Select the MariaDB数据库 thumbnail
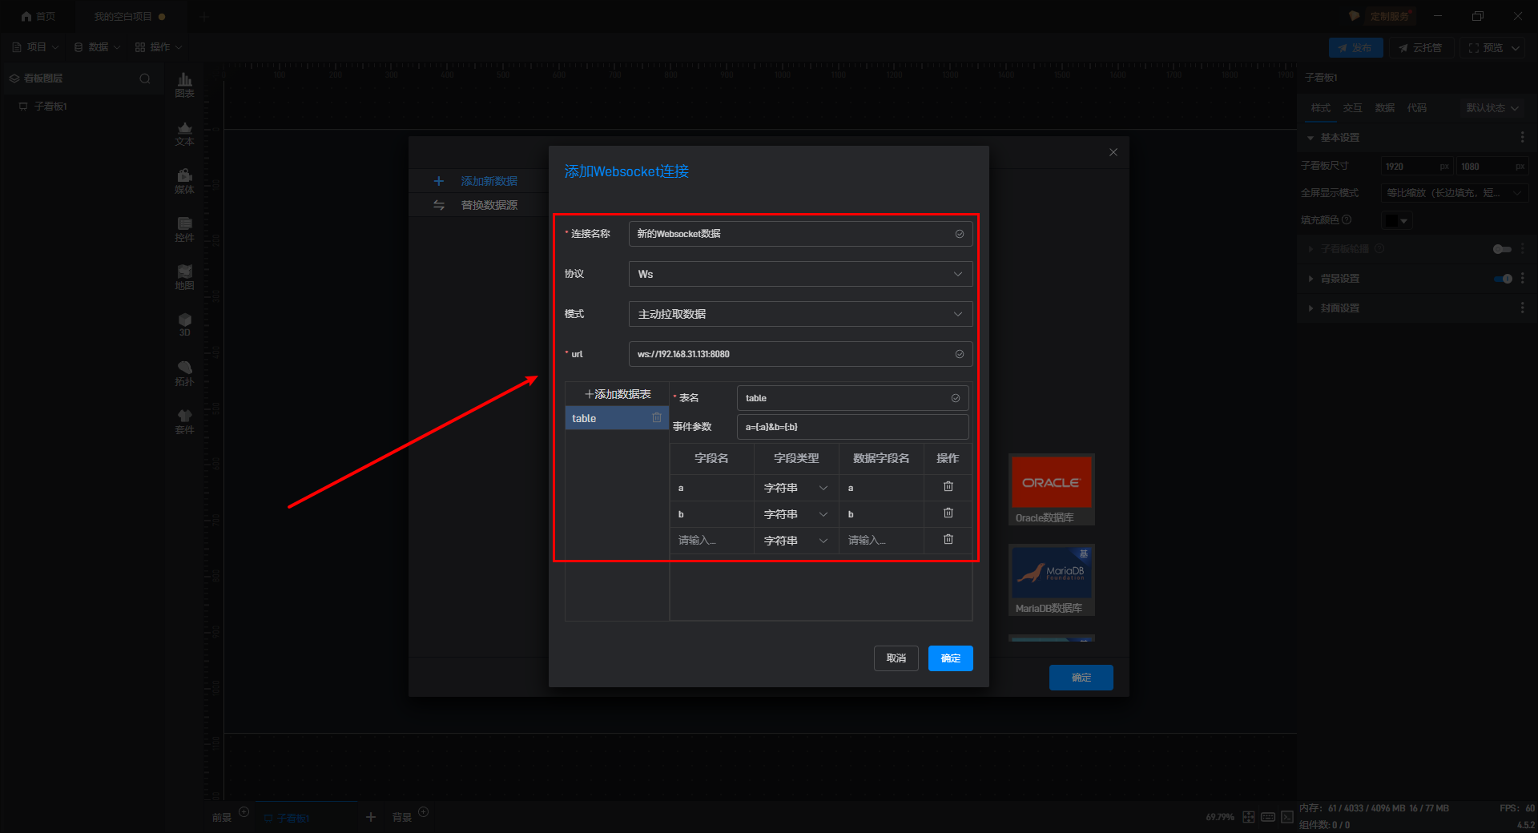The image size is (1538, 833). pos(1051,580)
